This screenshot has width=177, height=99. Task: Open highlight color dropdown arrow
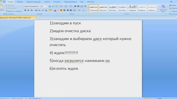point(53,10)
